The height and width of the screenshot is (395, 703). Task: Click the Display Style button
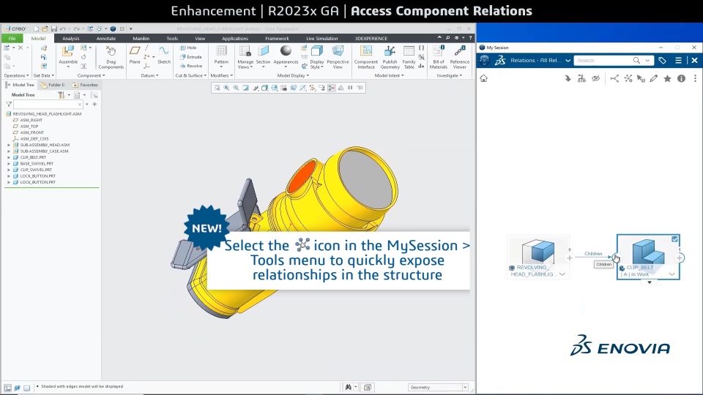(x=317, y=57)
